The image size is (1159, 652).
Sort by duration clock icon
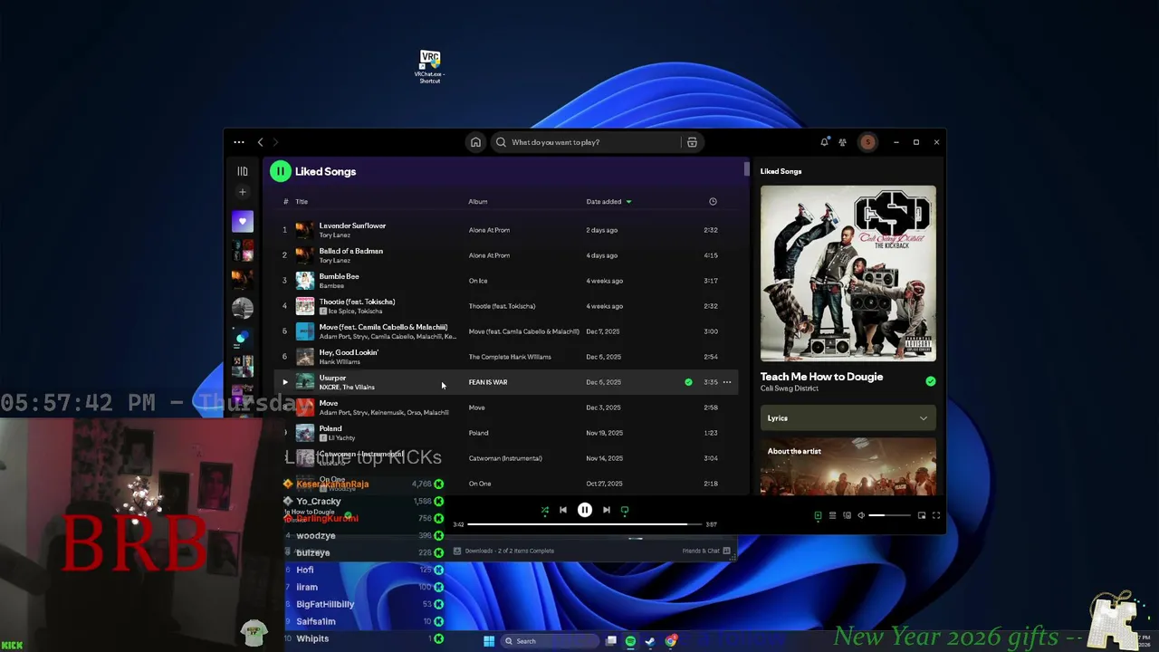click(x=713, y=202)
